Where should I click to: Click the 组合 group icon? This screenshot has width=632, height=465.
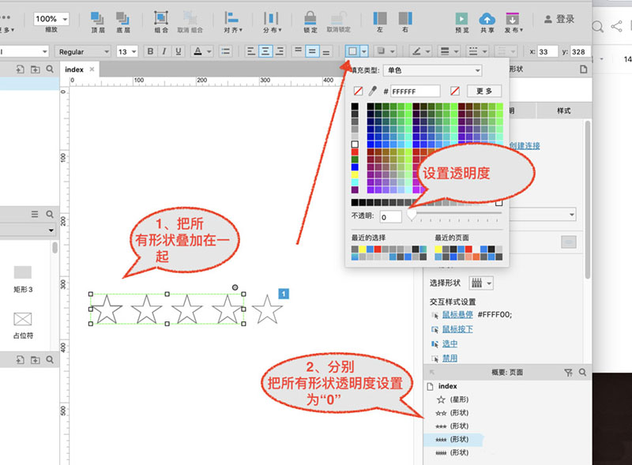point(161,17)
